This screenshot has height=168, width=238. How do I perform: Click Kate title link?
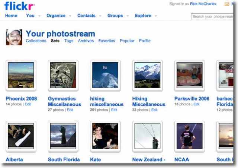(x=96, y=159)
